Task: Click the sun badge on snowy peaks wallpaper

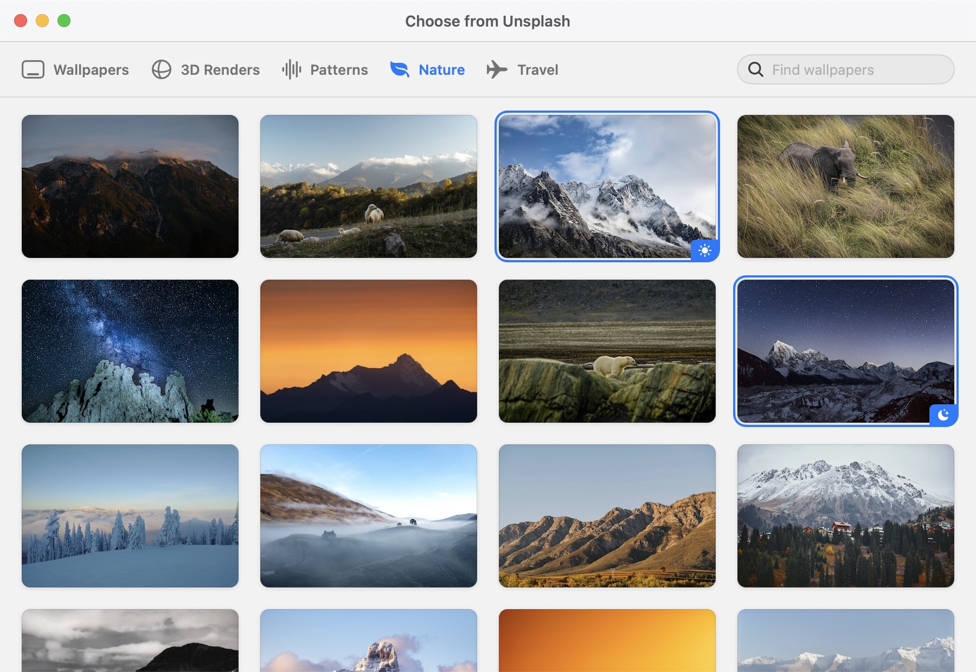Action: pyautogui.click(x=704, y=250)
